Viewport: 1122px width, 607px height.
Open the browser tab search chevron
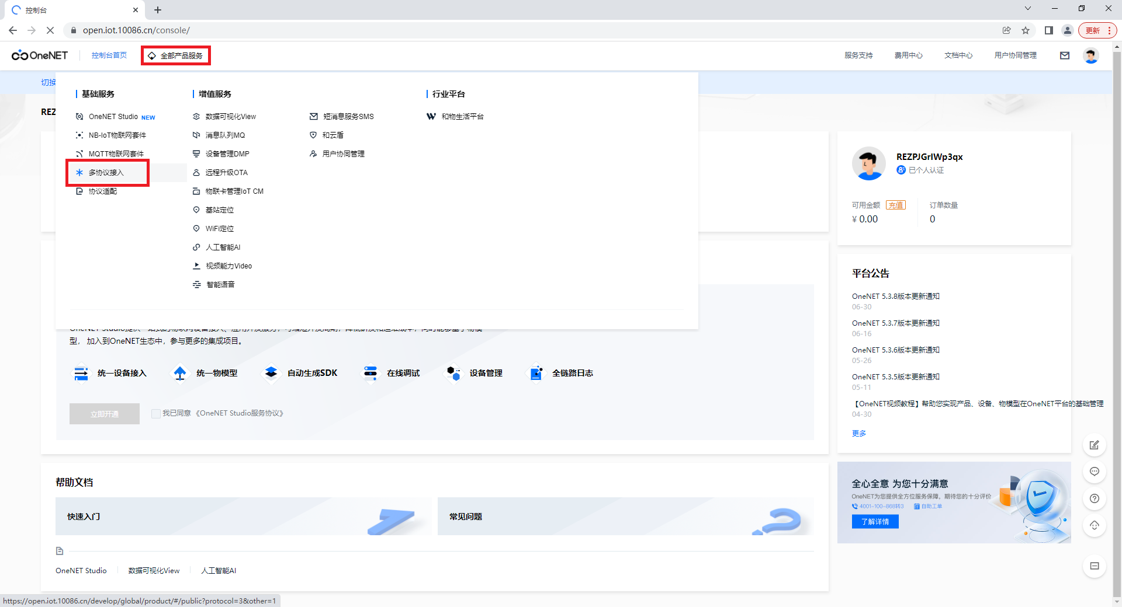click(1027, 9)
